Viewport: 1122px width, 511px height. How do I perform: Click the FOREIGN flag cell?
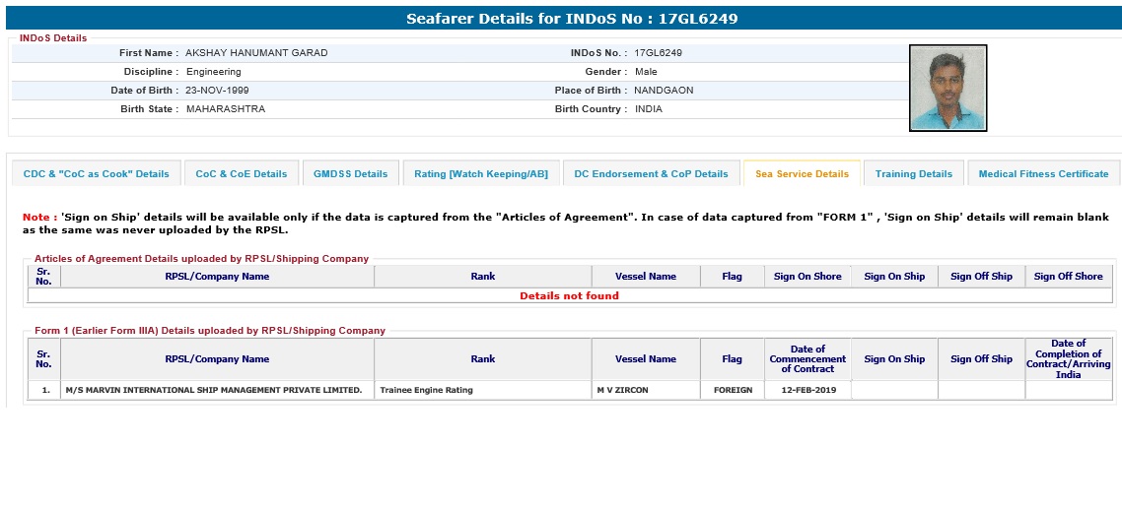tap(733, 390)
